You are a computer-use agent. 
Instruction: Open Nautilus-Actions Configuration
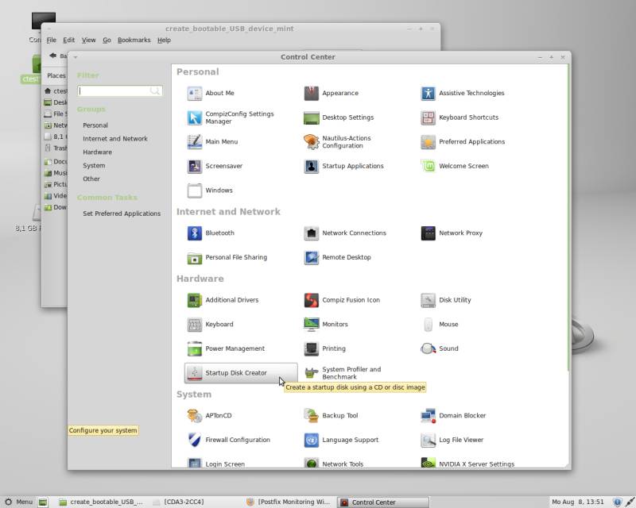click(337, 142)
